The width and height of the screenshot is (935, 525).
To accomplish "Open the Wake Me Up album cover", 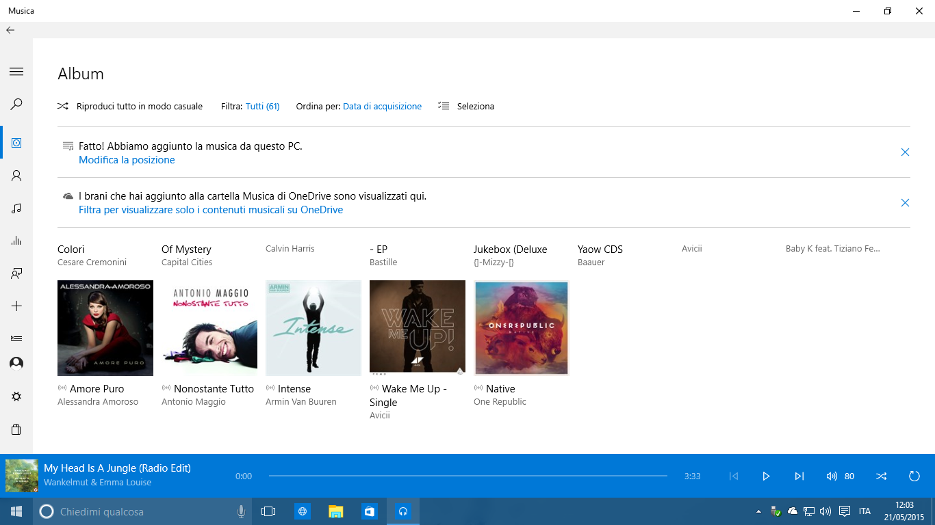I will click(418, 328).
